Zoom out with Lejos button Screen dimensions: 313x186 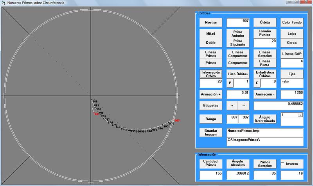point(292,34)
